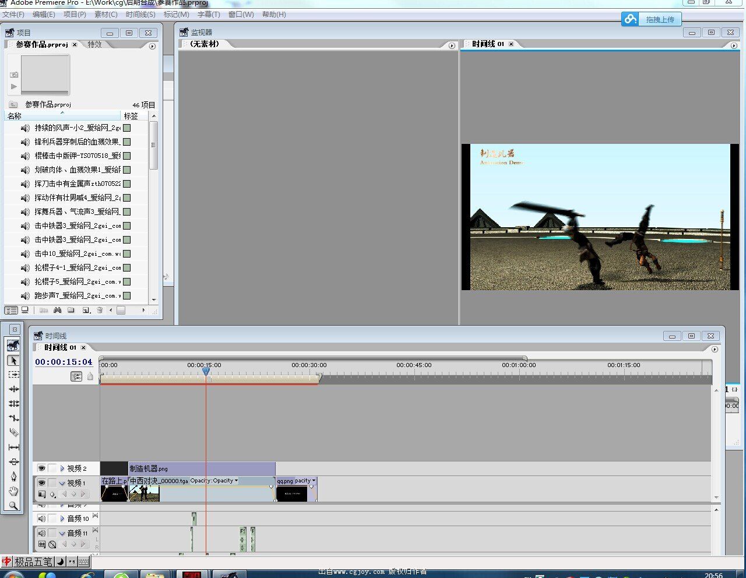The height and width of the screenshot is (578, 746).
Task: Open the project panel flyout menu
Action: (153, 46)
